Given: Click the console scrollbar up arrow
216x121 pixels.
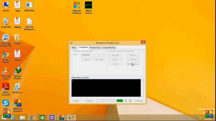Looking at the screenshot, I should pyautogui.click(x=142, y=81).
